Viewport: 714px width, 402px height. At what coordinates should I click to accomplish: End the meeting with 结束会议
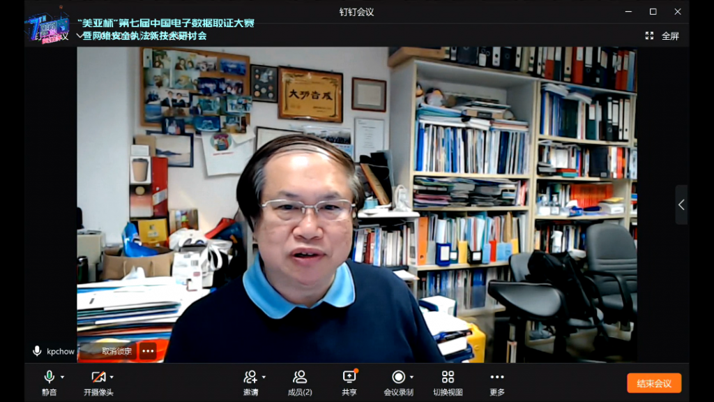654,383
